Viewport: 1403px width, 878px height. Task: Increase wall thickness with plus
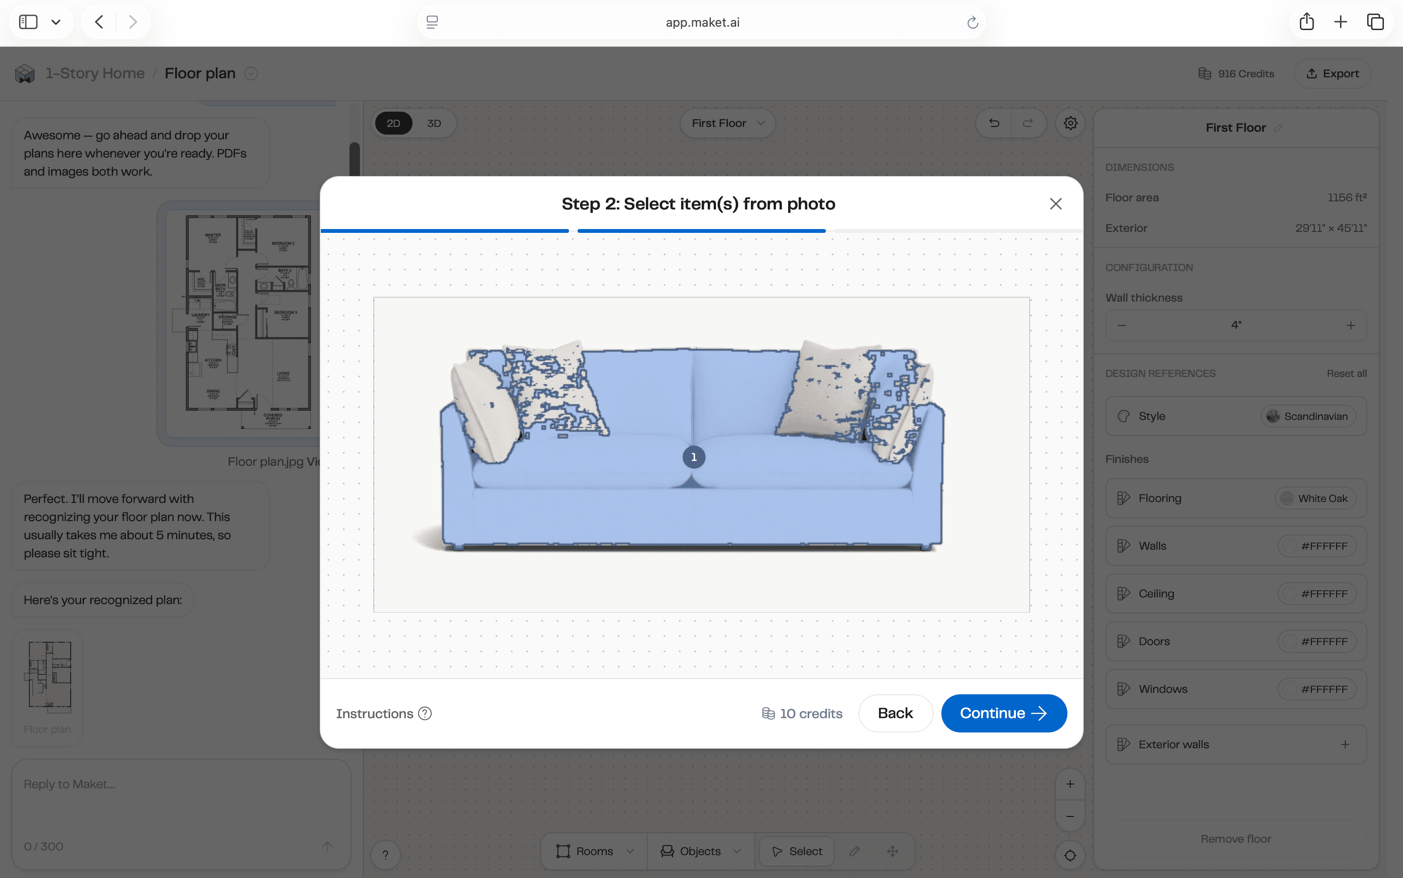click(x=1350, y=325)
